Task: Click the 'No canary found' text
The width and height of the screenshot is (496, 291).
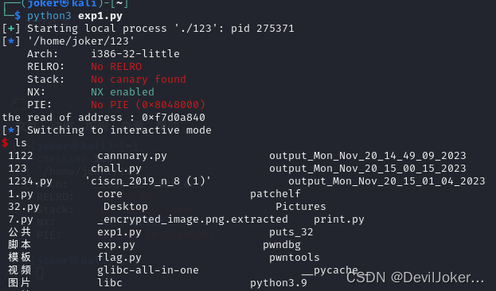Action: (x=139, y=80)
